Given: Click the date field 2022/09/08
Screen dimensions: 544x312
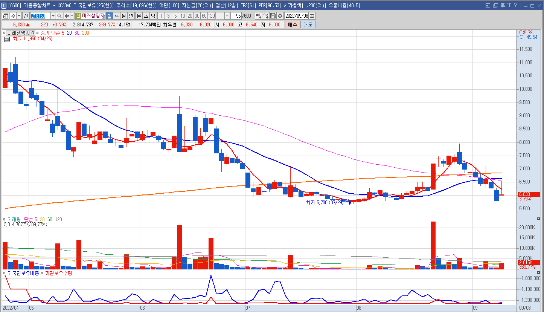Looking at the screenshot, I should 297,16.
